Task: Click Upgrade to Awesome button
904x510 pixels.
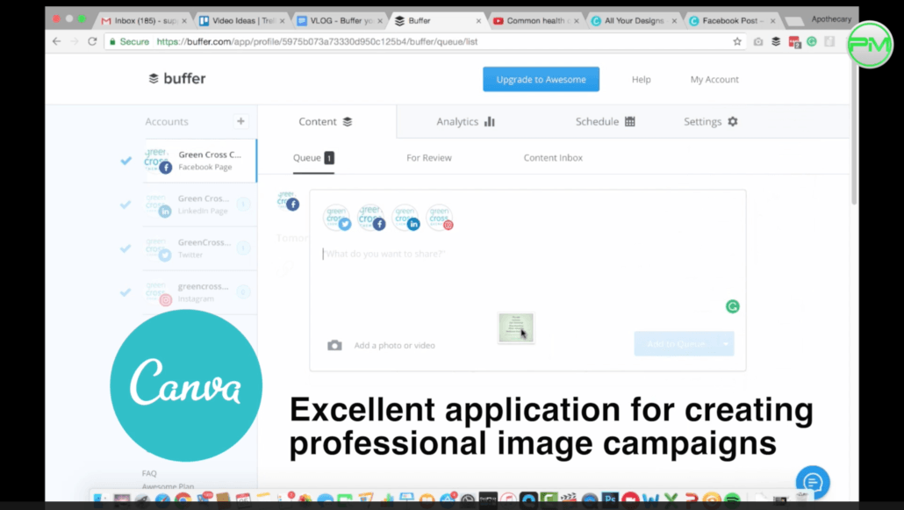Action: [x=541, y=79]
